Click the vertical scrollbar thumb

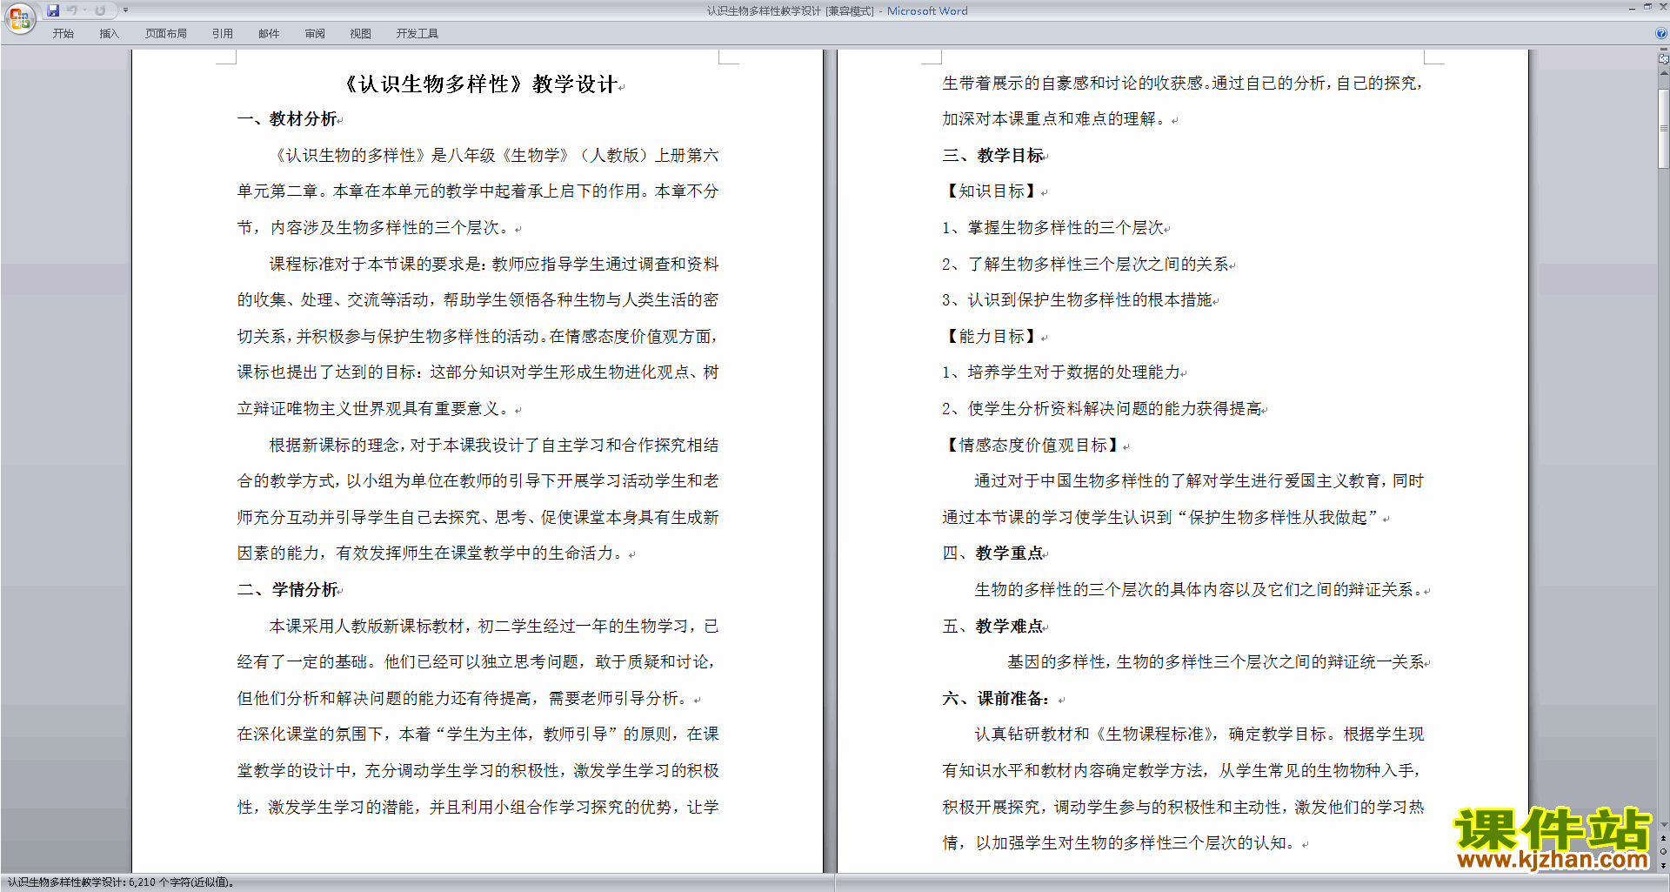[1664, 128]
